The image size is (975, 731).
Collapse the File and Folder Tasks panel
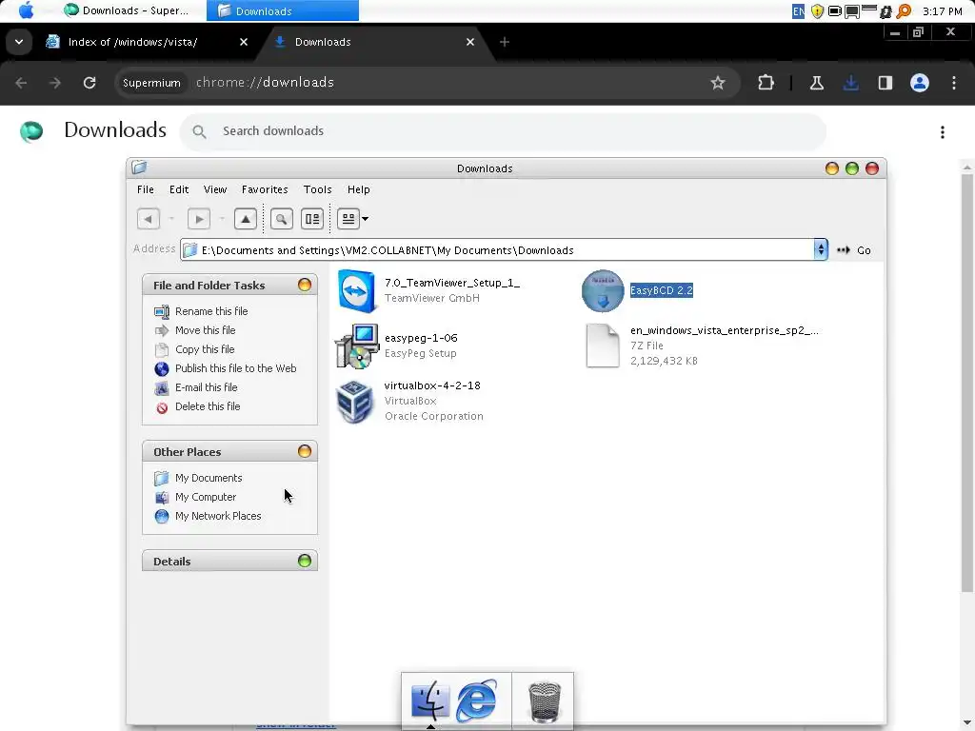click(305, 285)
